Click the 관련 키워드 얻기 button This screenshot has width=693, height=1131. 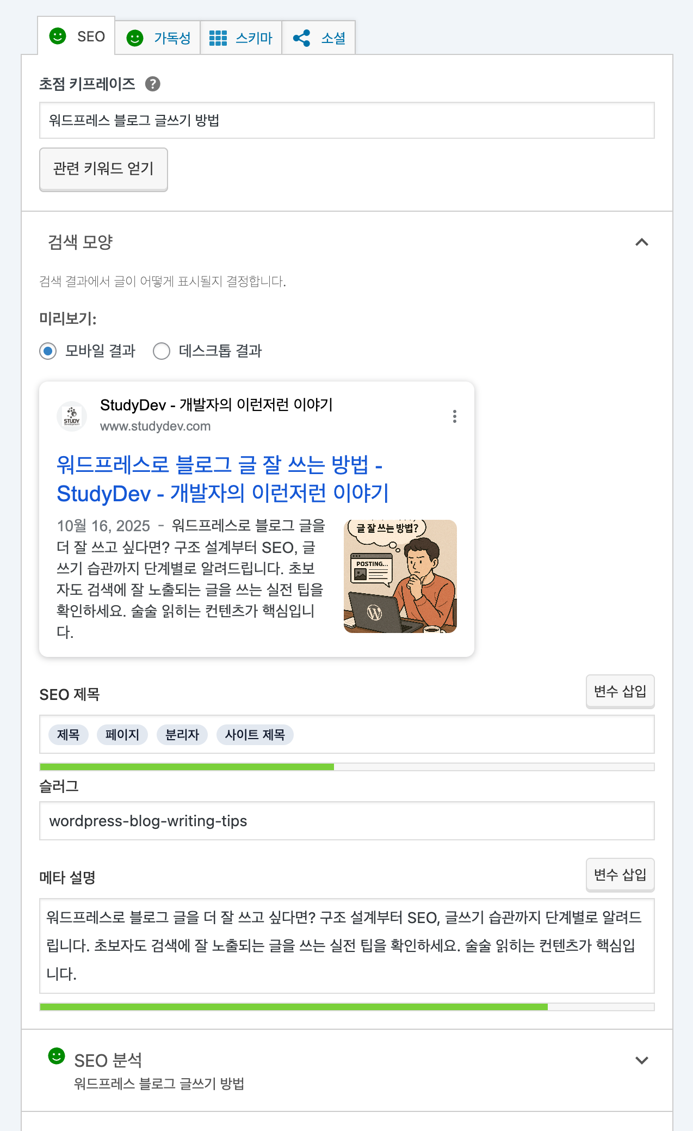(103, 169)
